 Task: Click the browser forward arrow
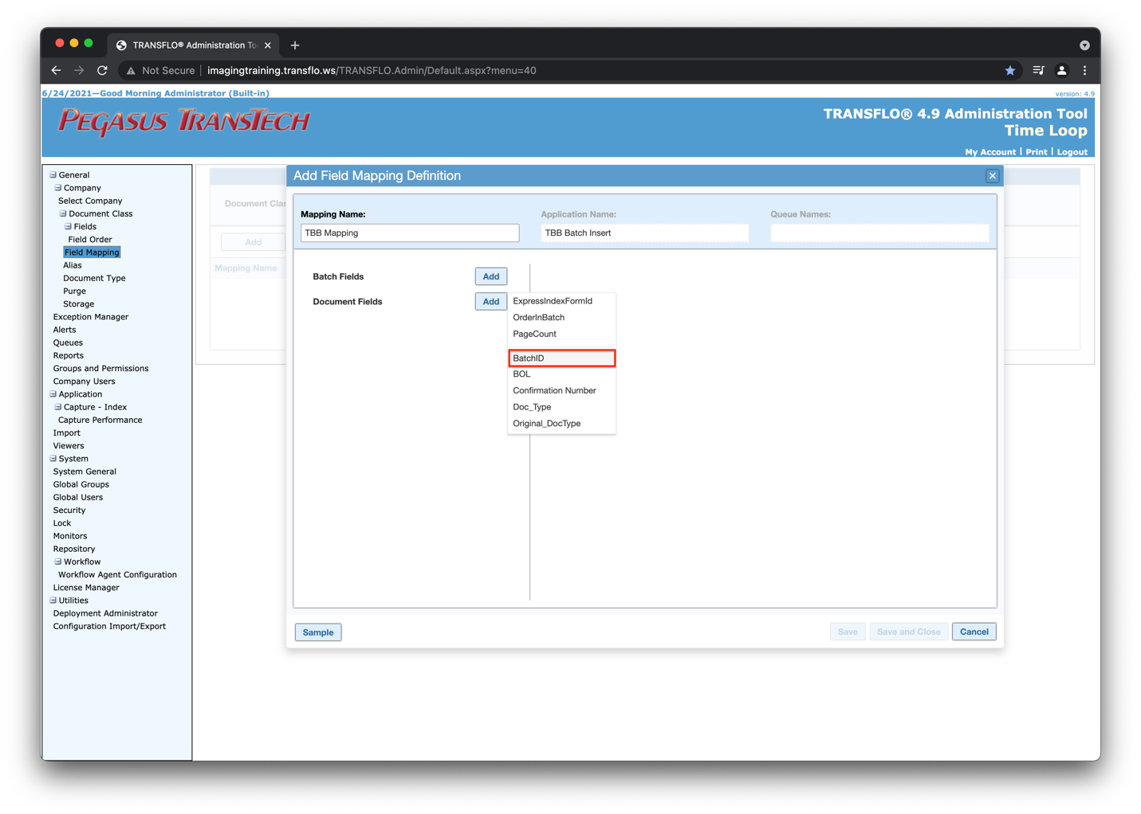click(x=79, y=70)
